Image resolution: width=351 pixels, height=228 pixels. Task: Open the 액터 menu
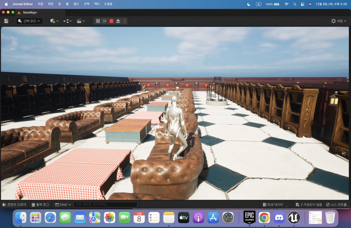pos(97,4)
